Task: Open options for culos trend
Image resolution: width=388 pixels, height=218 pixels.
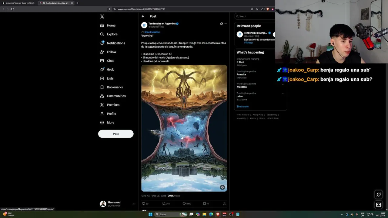Action: click(283, 94)
